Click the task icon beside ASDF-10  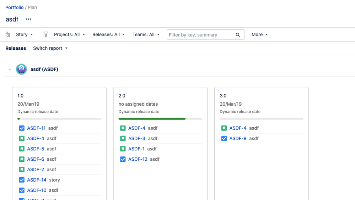[x=22, y=190]
